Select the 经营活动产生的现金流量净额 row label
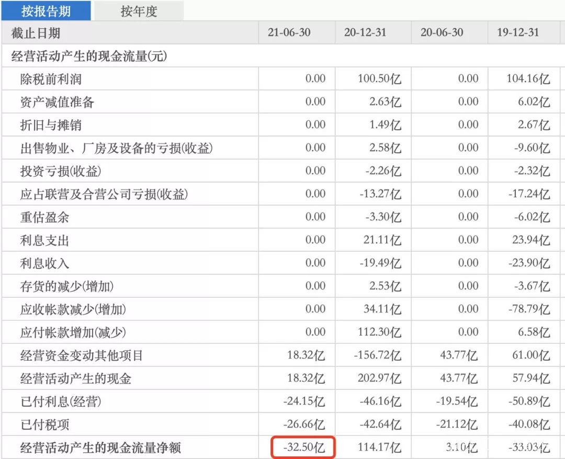The width and height of the screenshot is (565, 459). [x=100, y=448]
